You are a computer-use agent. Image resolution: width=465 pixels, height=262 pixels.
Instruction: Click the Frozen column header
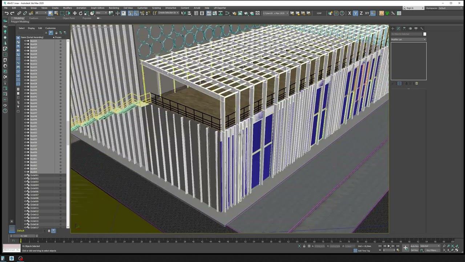pyautogui.click(x=58, y=37)
